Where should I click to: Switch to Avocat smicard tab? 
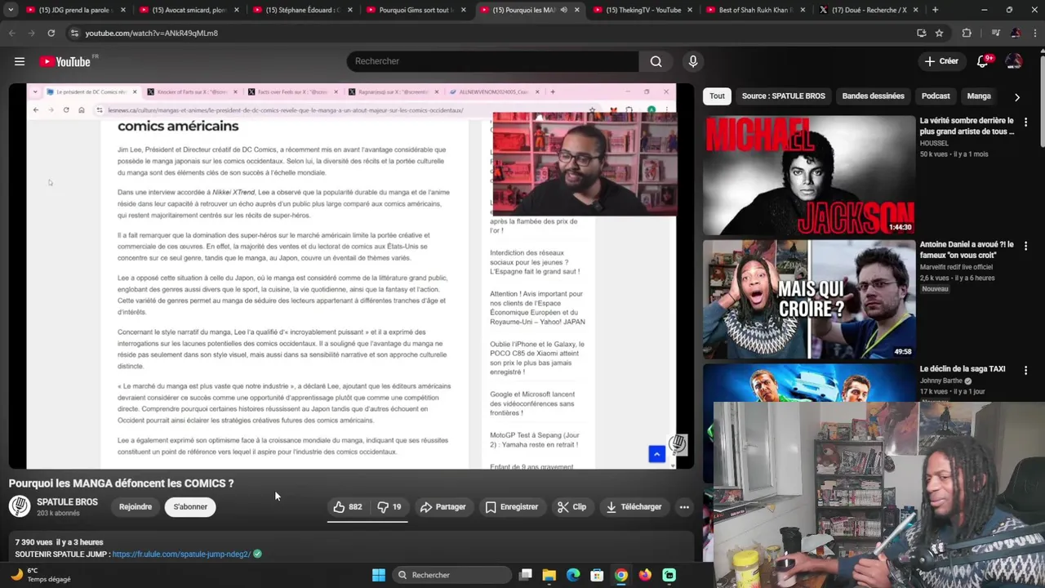click(188, 10)
